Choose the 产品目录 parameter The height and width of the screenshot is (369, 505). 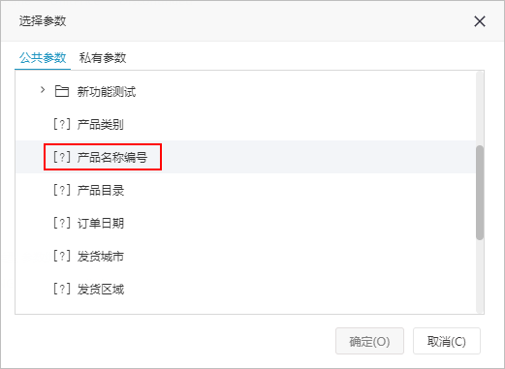tap(245, 190)
